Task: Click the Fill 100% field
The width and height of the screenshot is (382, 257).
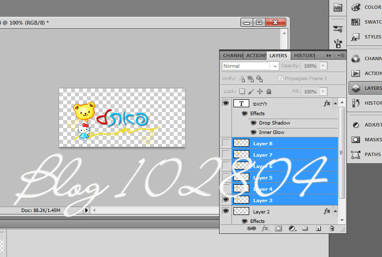Action: click(x=310, y=92)
